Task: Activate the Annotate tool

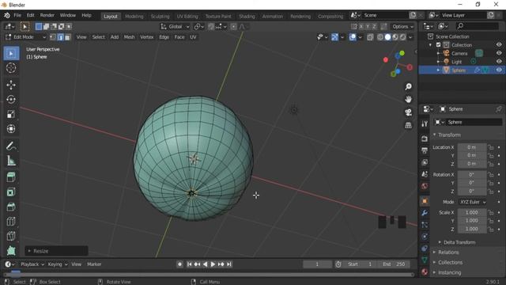Action: click(x=11, y=146)
